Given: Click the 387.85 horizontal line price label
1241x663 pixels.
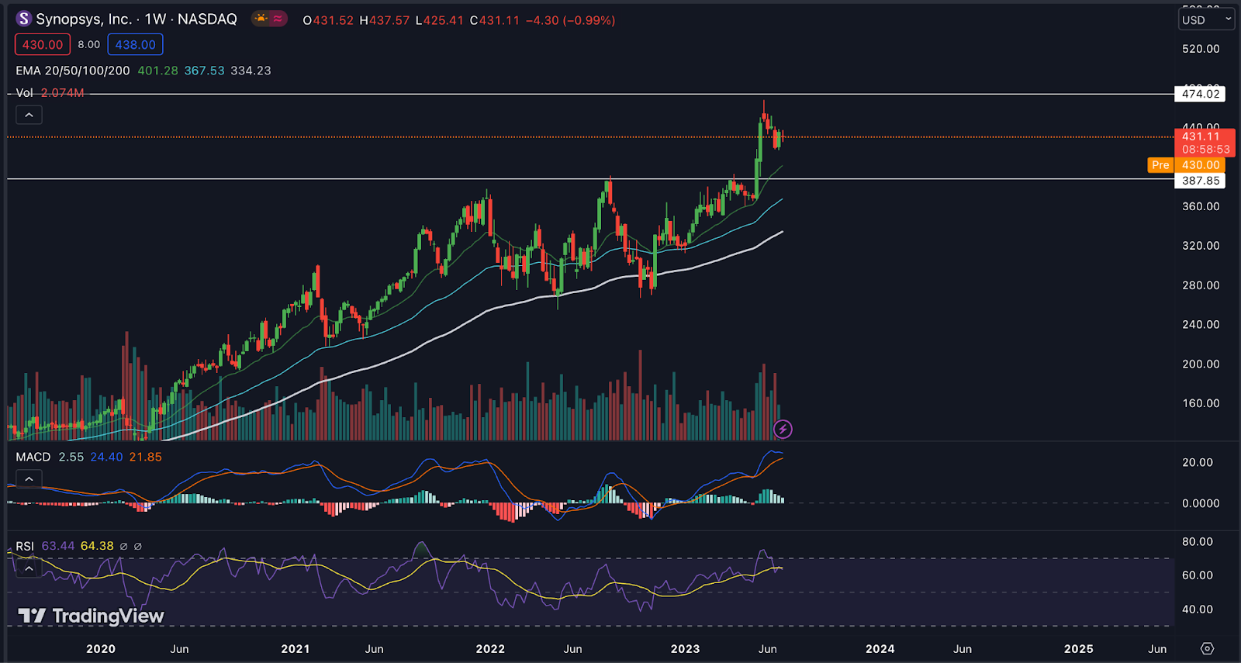Looking at the screenshot, I should (1200, 180).
